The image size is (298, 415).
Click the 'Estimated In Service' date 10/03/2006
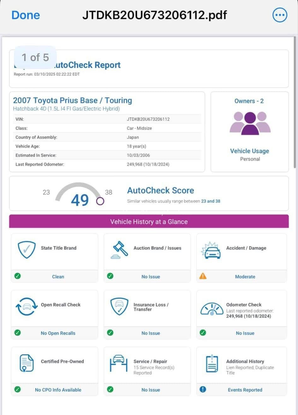tap(138, 155)
